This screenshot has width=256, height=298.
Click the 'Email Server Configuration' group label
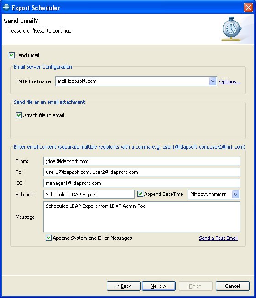click(43, 67)
